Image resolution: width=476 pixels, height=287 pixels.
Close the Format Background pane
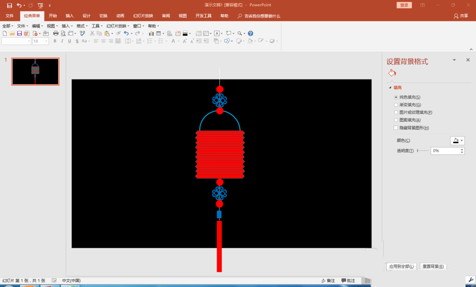[468, 60]
